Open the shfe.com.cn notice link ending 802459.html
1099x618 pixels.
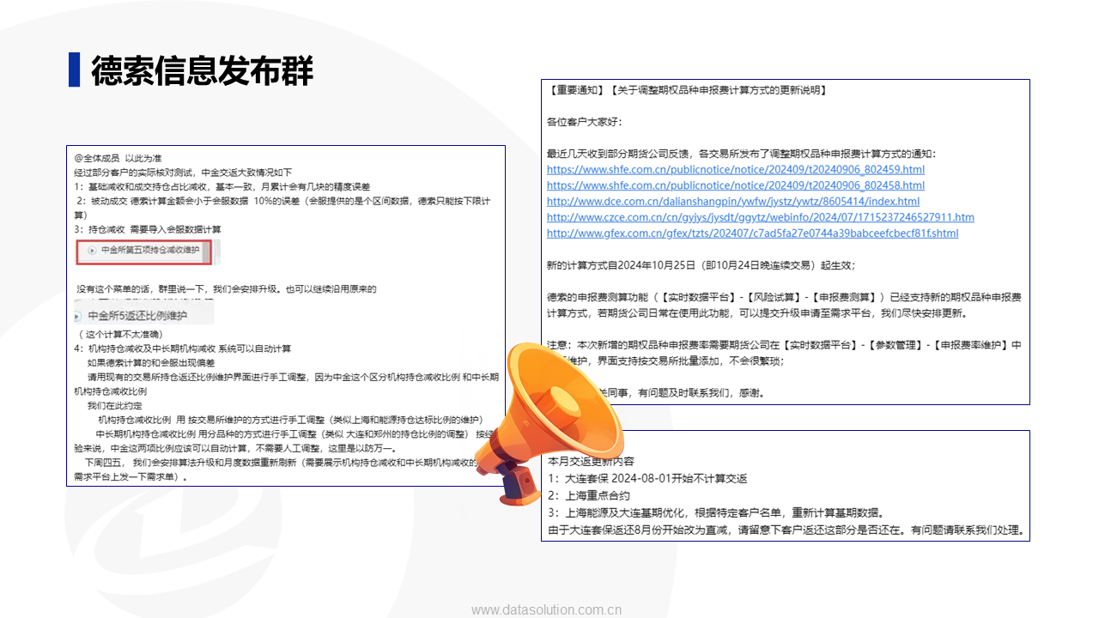tap(736, 170)
